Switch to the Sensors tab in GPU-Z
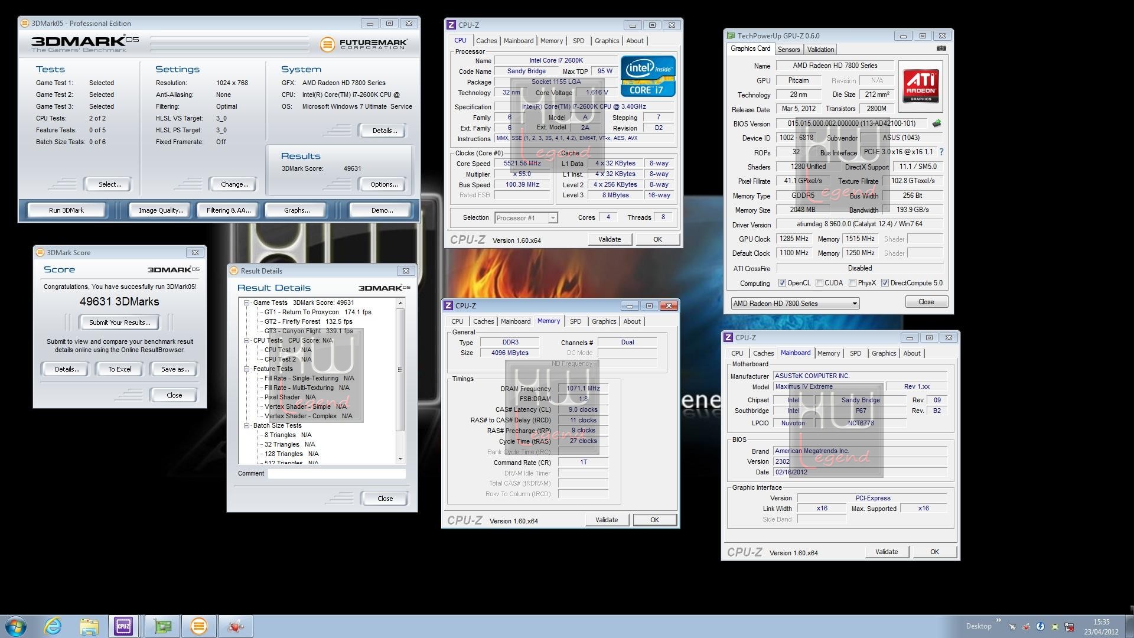The image size is (1134, 638). (788, 50)
